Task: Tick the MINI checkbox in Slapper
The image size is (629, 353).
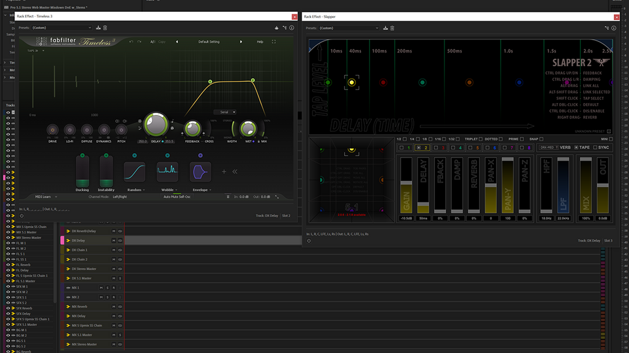Action: pos(611,139)
